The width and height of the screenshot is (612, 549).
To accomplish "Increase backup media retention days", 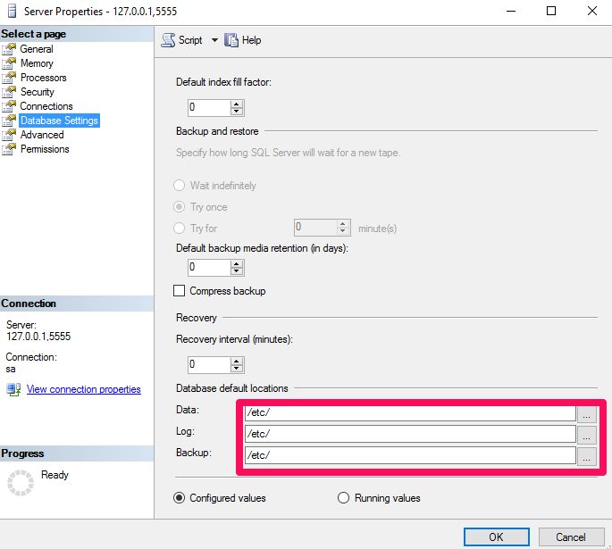I will (237, 263).
